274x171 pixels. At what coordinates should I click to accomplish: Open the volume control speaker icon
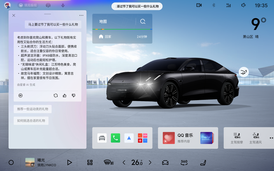(x=244, y=5)
